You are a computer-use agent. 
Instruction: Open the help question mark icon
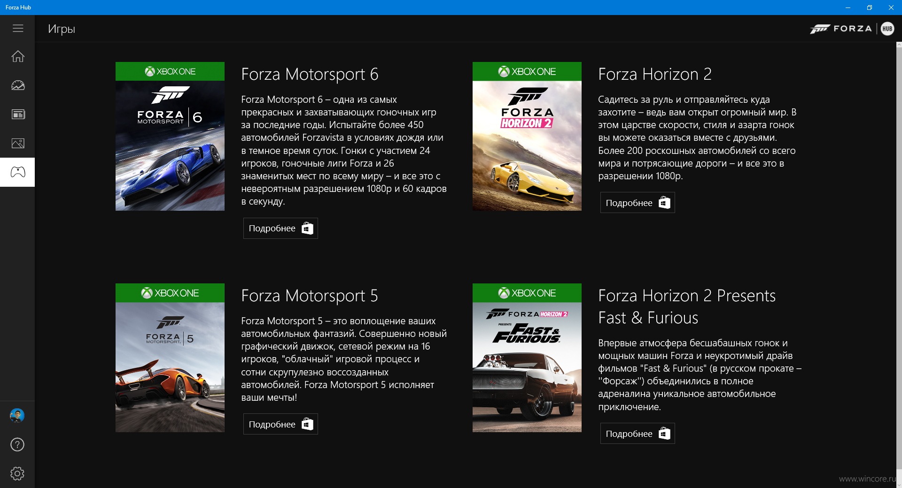click(17, 444)
